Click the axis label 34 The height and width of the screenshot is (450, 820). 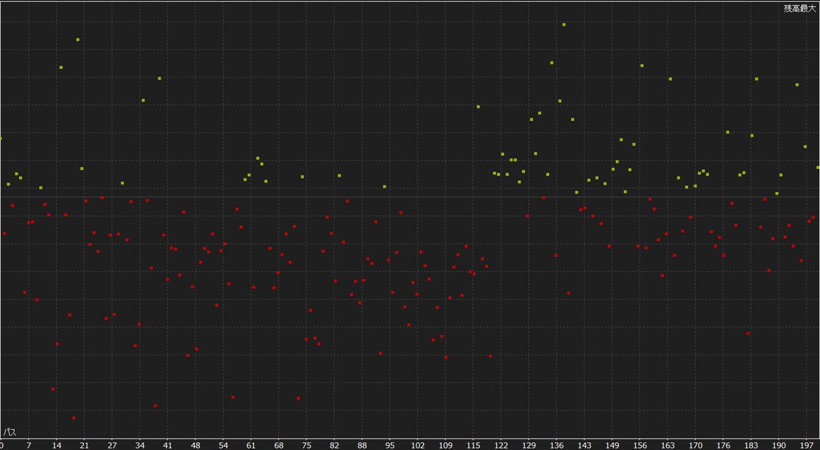[140, 445]
